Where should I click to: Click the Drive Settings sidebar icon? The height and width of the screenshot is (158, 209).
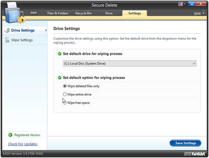[x=7, y=30]
